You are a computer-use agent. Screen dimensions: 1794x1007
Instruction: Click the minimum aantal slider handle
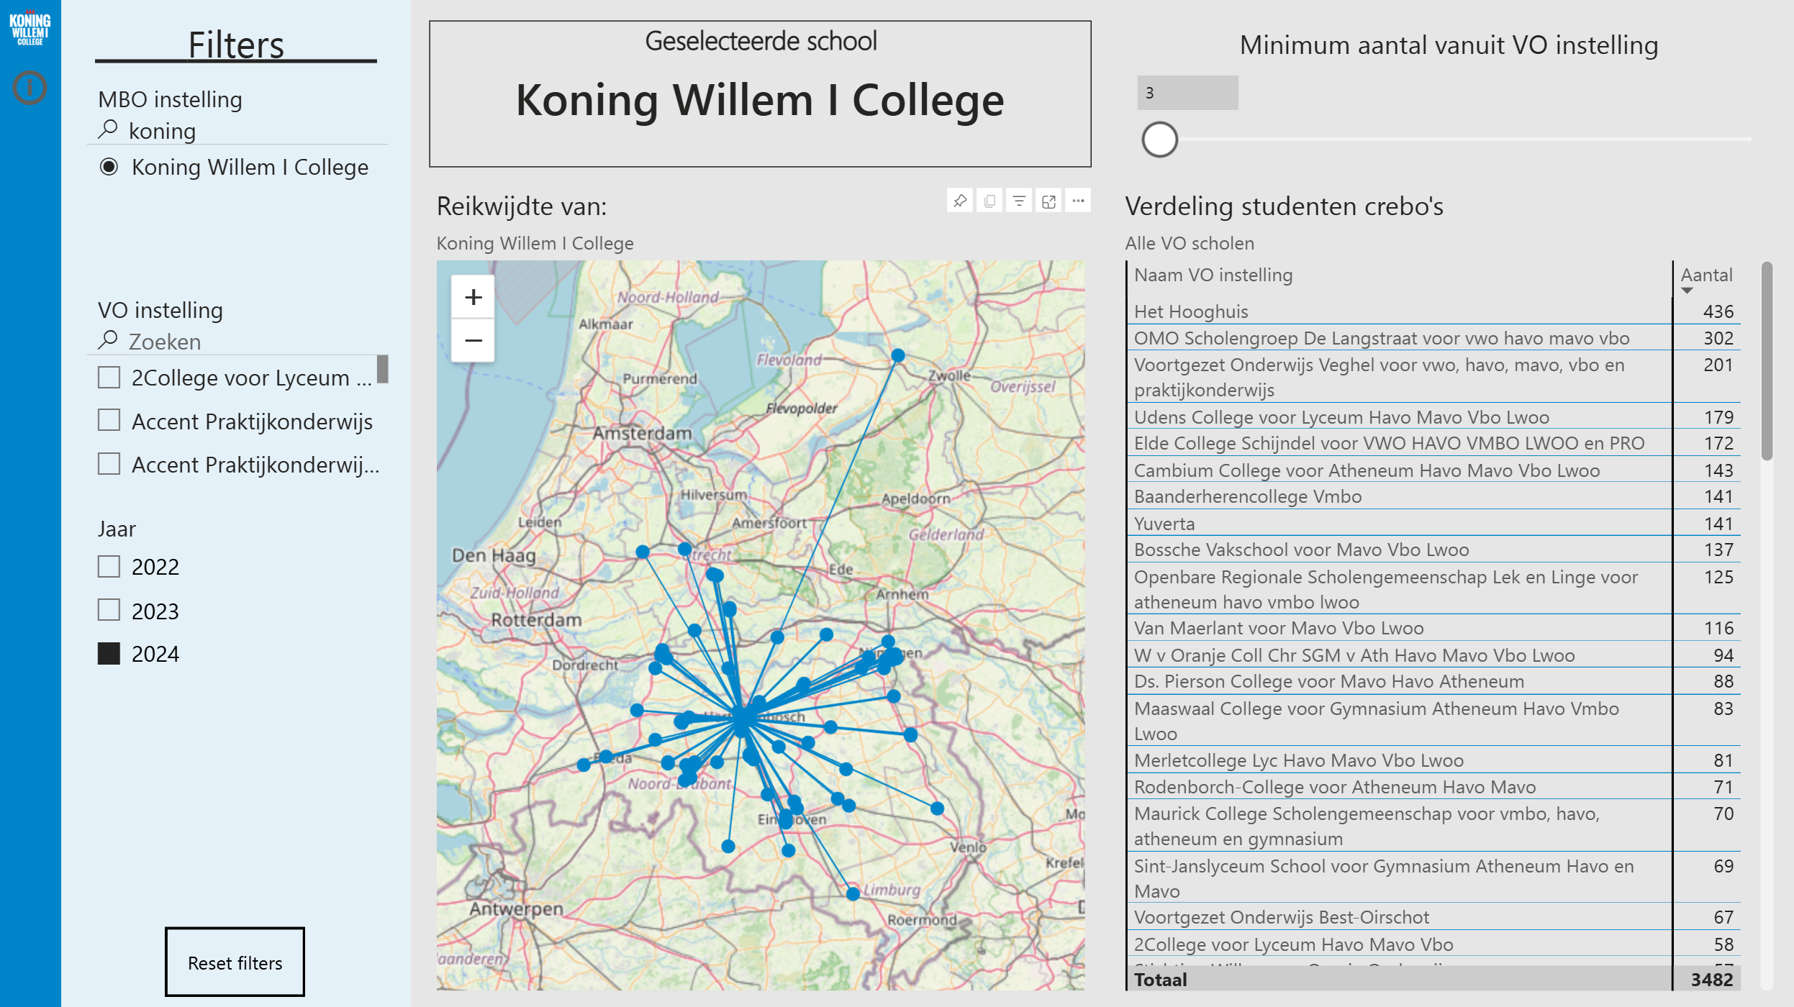pyautogui.click(x=1159, y=140)
